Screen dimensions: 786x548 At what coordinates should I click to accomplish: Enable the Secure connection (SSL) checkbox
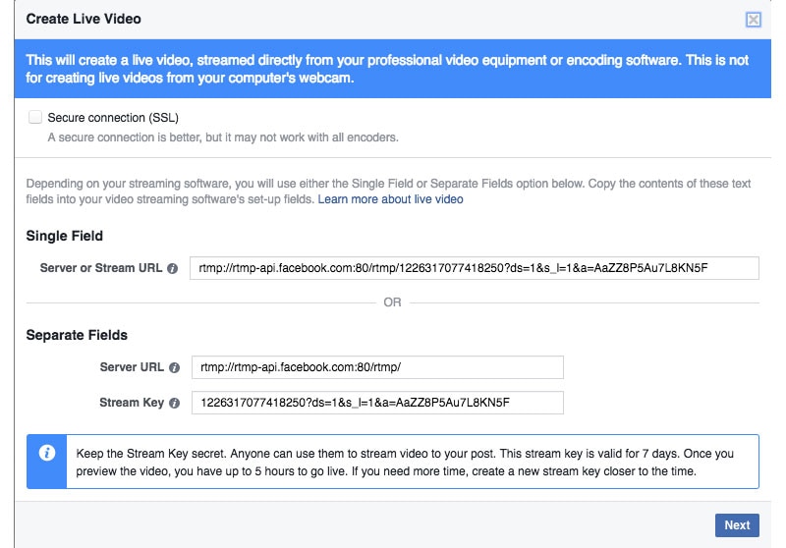click(35, 117)
